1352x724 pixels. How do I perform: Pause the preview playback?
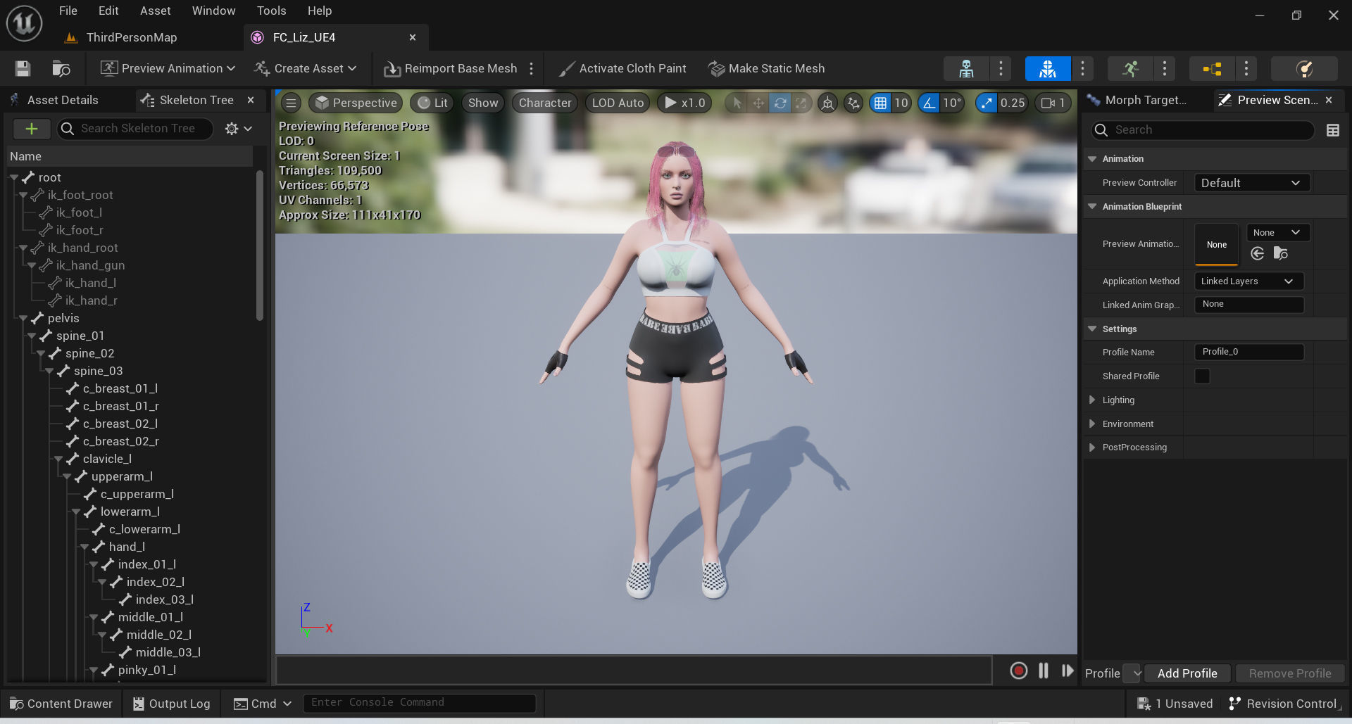coord(1044,671)
